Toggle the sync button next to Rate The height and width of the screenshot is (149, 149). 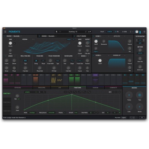(19, 99)
